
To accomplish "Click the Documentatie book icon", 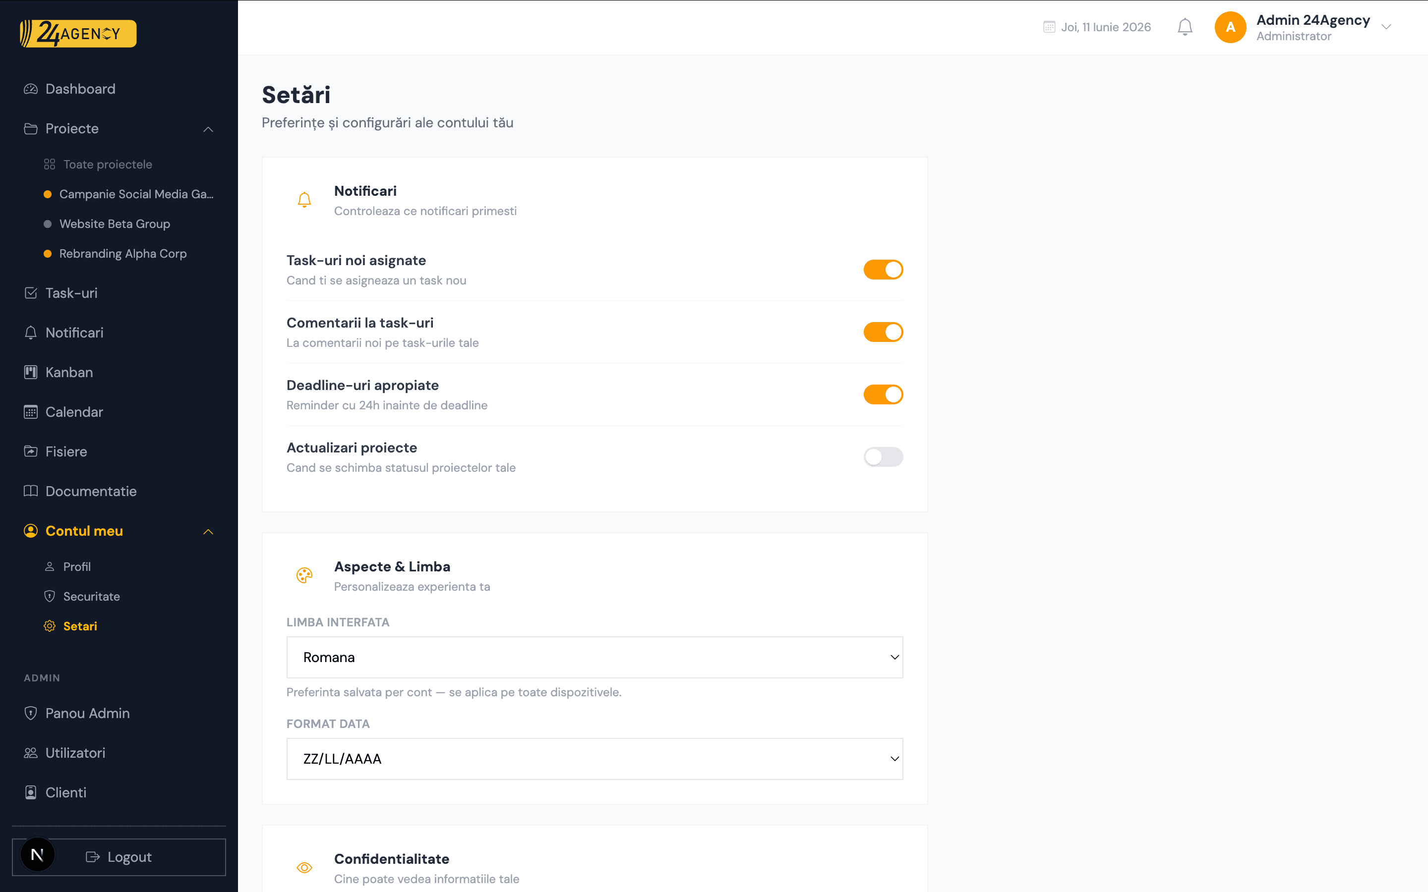I will tap(31, 491).
